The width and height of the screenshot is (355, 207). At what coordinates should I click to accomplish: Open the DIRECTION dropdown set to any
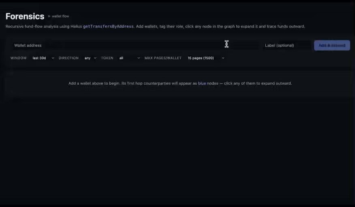[x=90, y=58]
